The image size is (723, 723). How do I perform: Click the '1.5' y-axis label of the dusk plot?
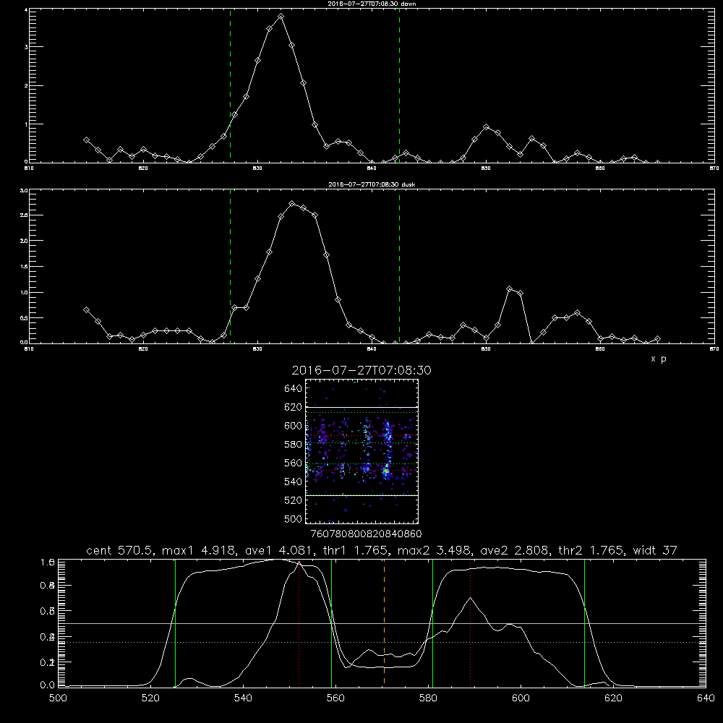pyautogui.click(x=25, y=267)
